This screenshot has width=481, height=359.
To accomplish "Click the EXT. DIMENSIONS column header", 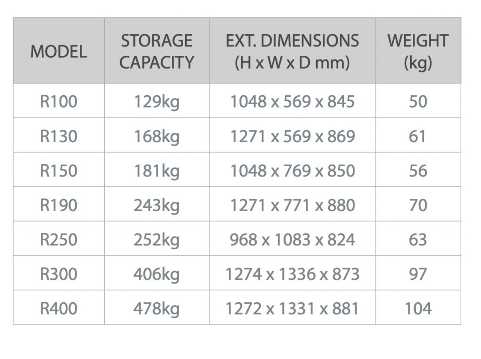I will 292,51.
